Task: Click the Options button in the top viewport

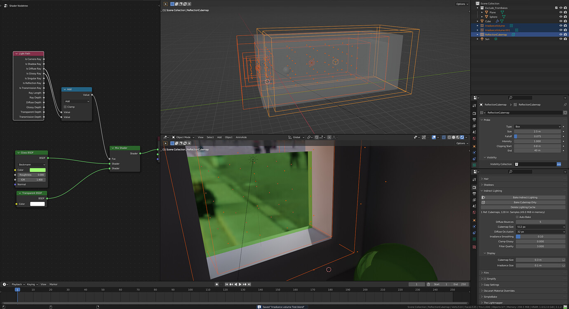Action: pyautogui.click(x=462, y=4)
